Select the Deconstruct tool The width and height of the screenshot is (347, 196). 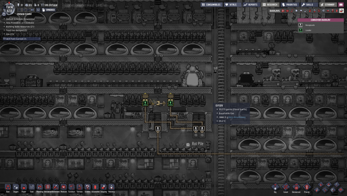click(297, 187)
